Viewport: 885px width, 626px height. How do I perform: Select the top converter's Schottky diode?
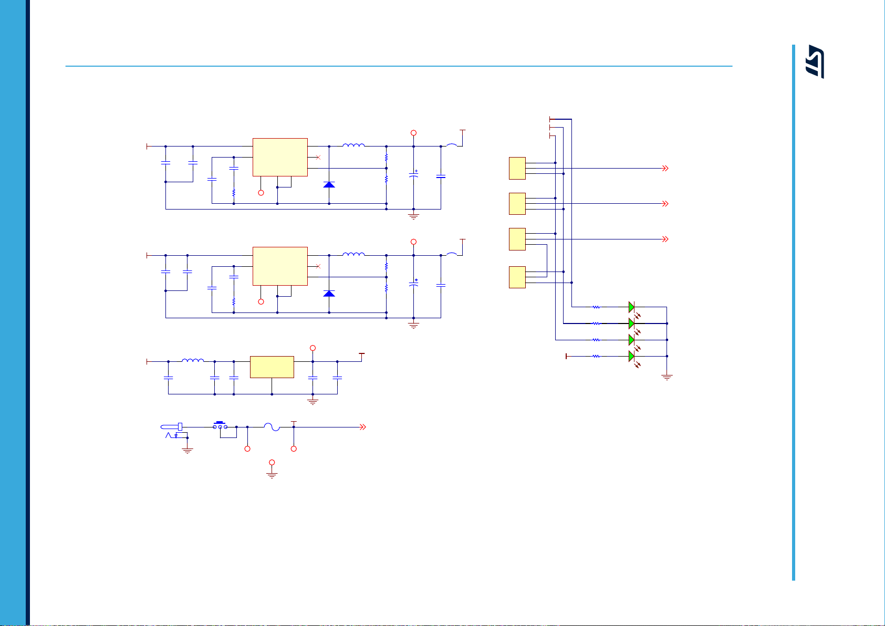(329, 184)
